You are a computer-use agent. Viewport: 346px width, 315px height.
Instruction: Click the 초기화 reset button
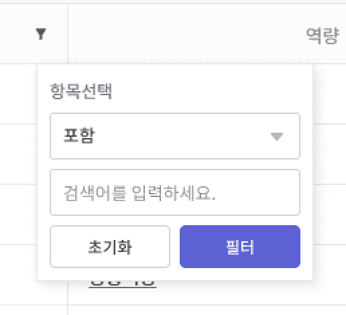point(110,247)
